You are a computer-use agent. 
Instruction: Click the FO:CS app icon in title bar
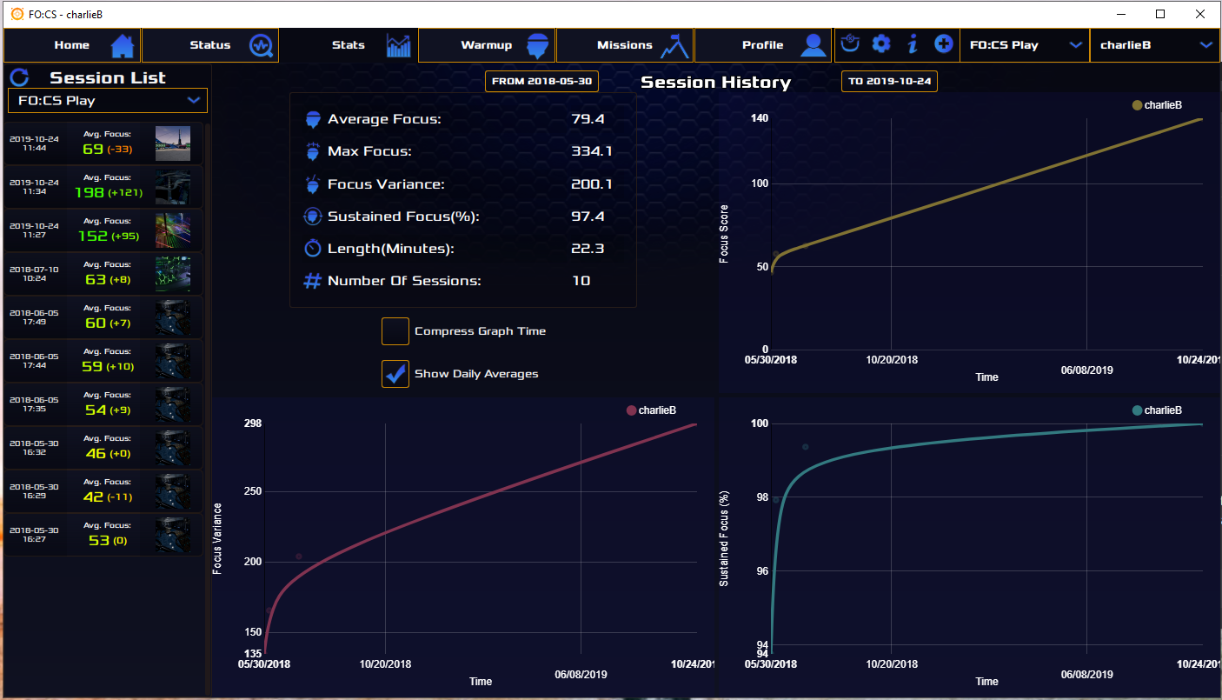pos(17,14)
